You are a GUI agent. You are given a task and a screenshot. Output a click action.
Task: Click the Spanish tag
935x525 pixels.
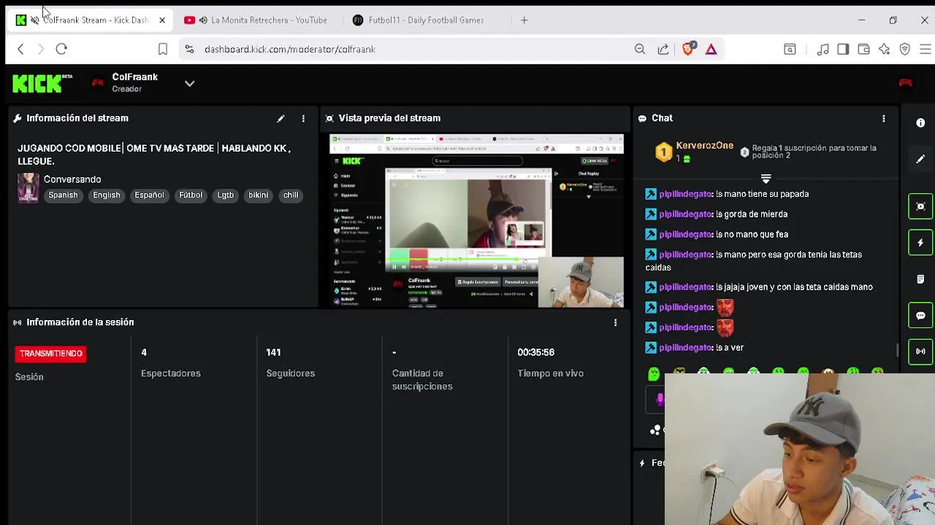pyautogui.click(x=63, y=195)
